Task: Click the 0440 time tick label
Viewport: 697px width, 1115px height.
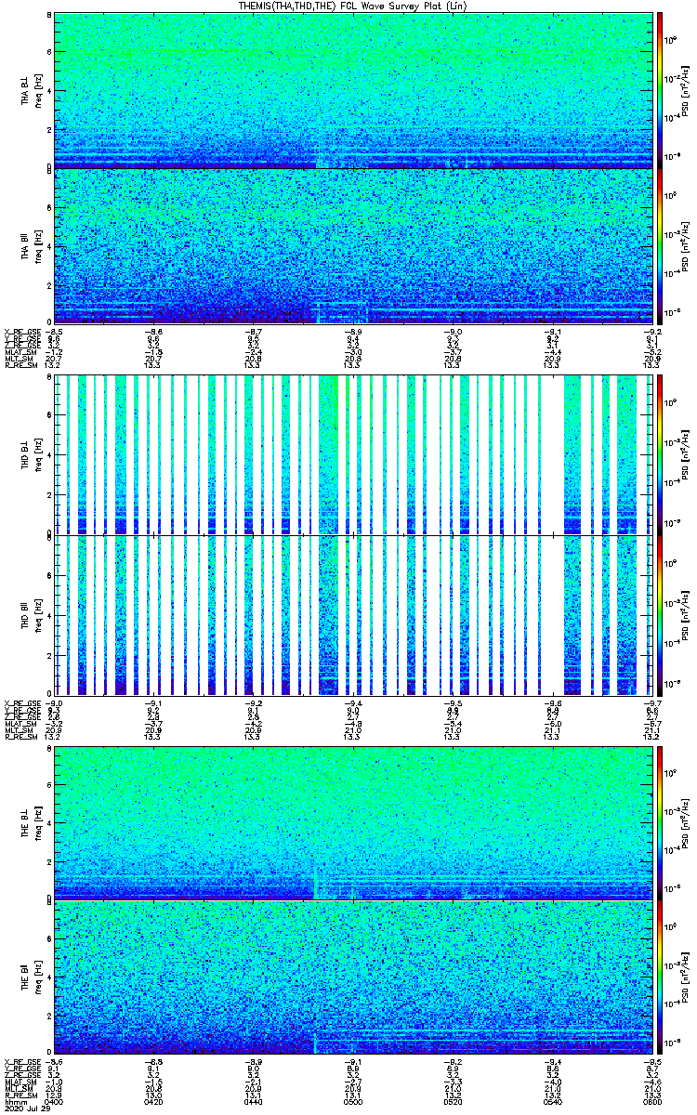Action: (253, 1102)
